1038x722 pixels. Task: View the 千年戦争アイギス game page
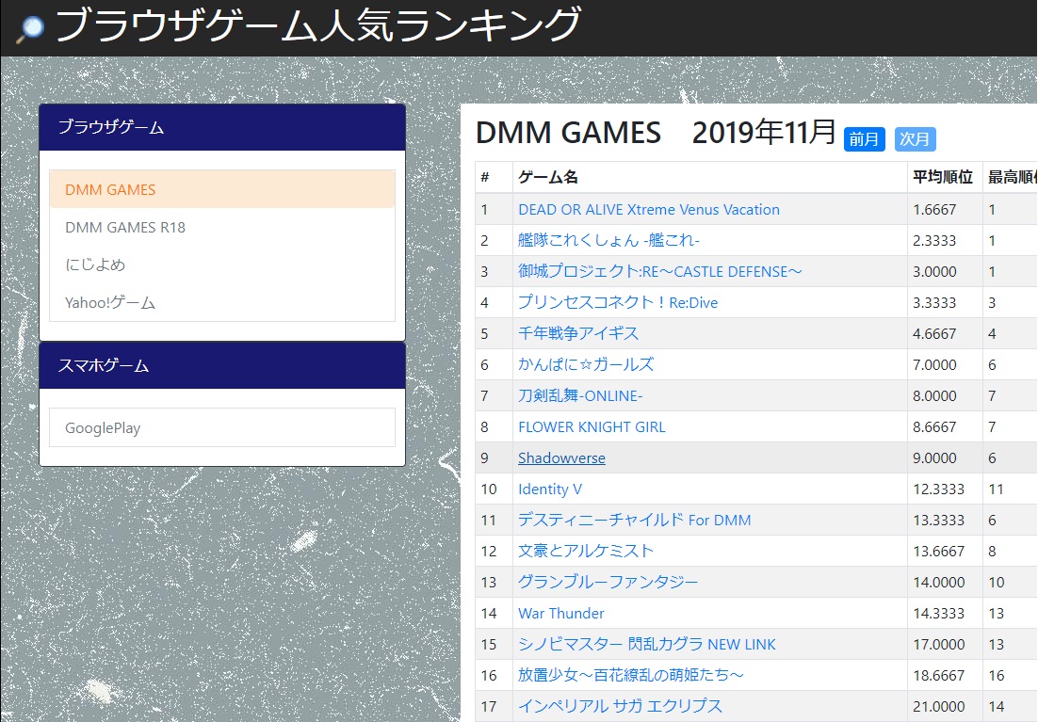tap(578, 333)
